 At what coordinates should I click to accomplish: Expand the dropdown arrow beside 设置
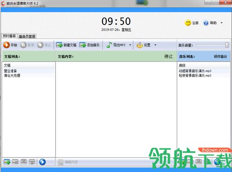click(x=155, y=45)
